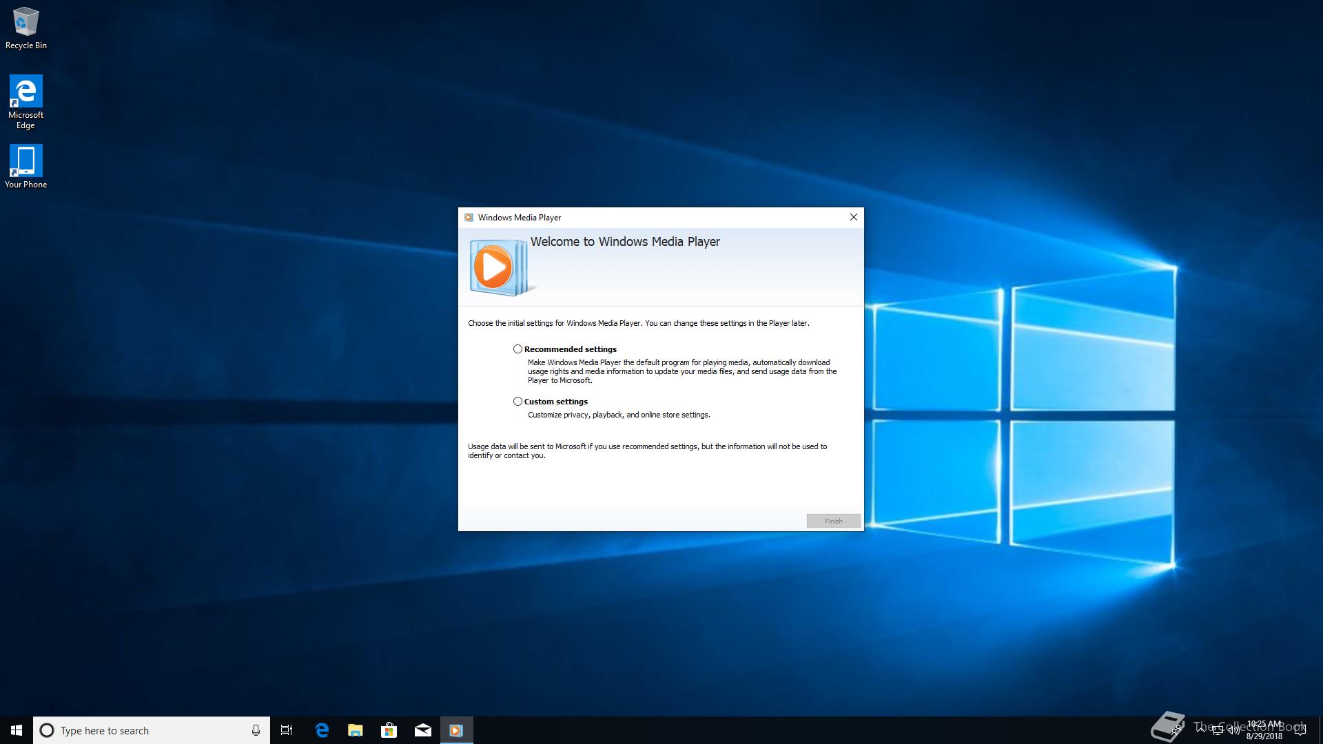Focus the 'Type here to search' box
The width and height of the screenshot is (1323, 744).
coord(152,730)
